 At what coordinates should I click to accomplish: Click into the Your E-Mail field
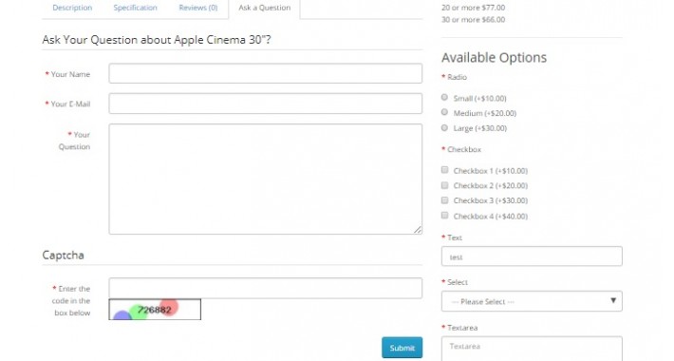265,104
